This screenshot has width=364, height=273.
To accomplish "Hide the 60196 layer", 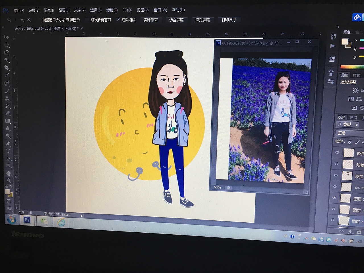I will (335, 187).
